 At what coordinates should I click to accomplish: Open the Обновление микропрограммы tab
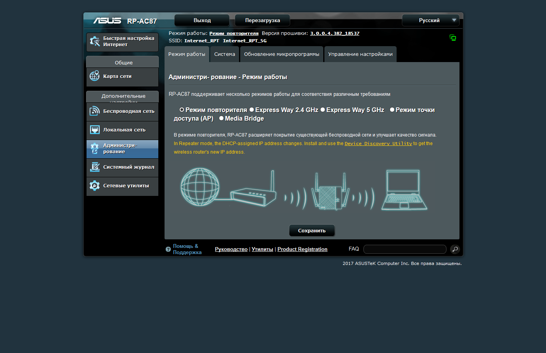tap(282, 54)
